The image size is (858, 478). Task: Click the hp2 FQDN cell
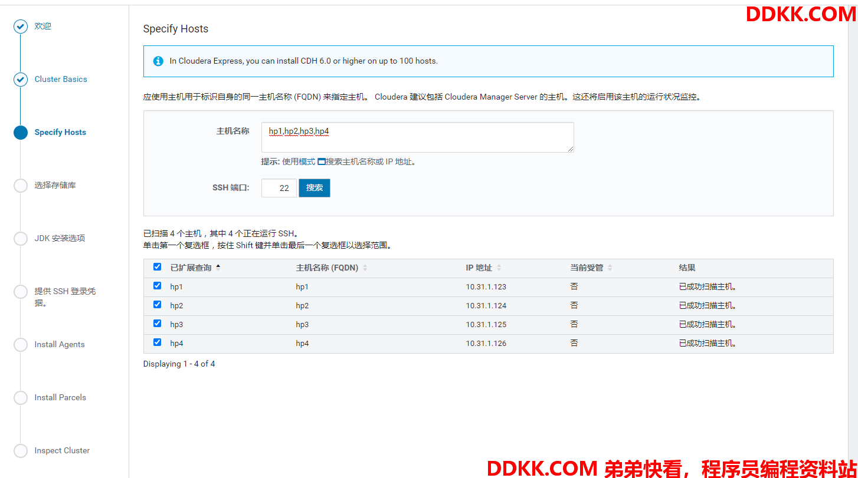302,306
